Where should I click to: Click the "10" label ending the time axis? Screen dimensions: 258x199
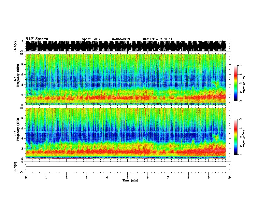click(x=229, y=178)
